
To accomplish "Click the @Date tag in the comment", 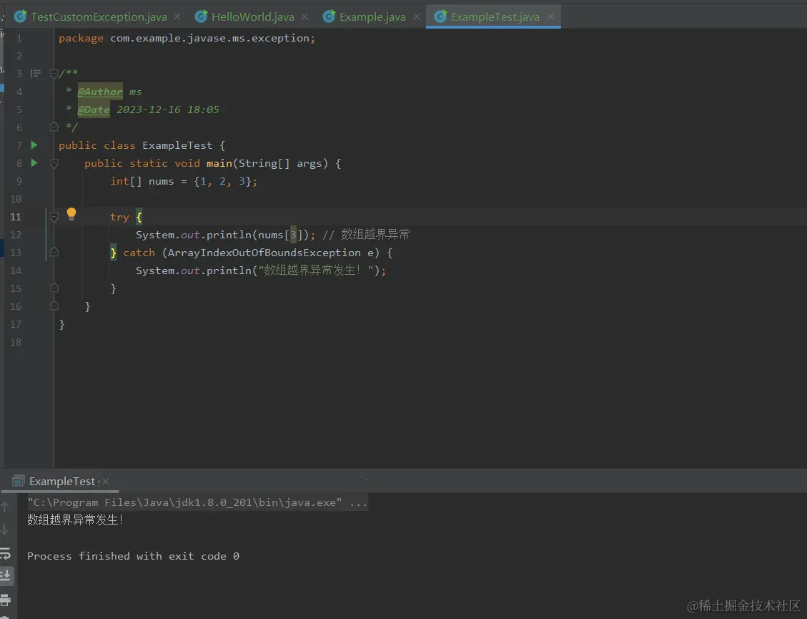I will click(x=93, y=109).
